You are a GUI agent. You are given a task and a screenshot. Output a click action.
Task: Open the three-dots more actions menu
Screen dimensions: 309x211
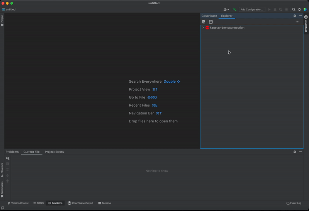tap(297, 22)
